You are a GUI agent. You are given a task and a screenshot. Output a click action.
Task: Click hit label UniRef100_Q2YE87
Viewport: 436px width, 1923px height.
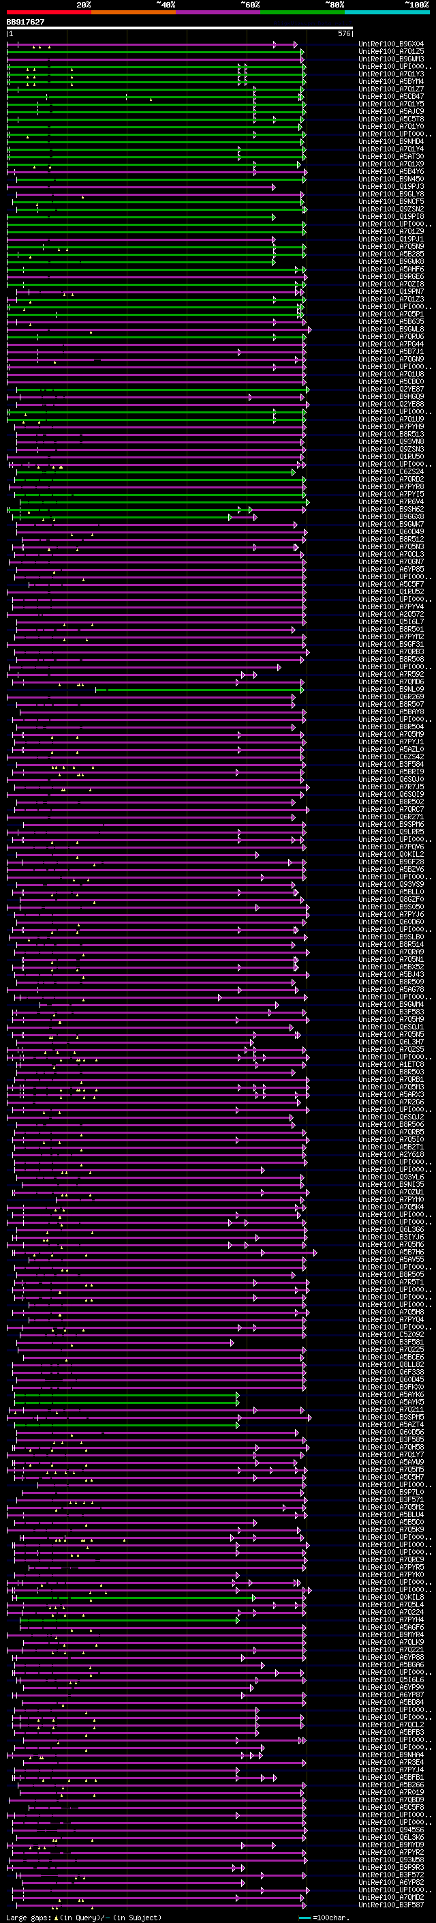pos(391,389)
